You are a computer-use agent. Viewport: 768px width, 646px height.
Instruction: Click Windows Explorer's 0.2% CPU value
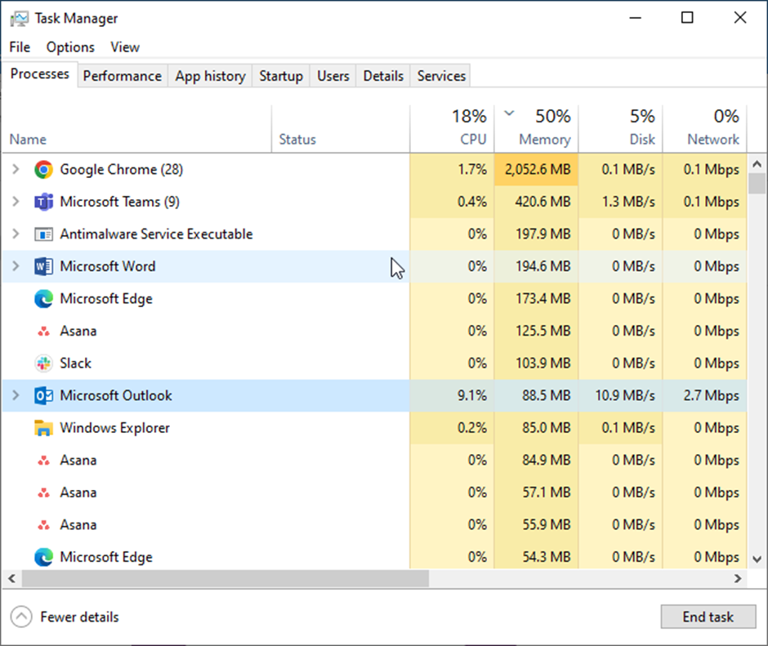tap(472, 428)
